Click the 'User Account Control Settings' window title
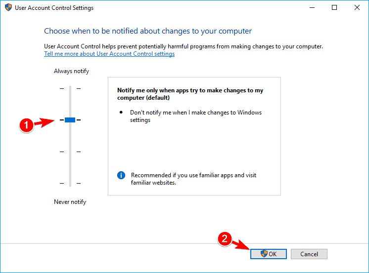 tap(54, 8)
